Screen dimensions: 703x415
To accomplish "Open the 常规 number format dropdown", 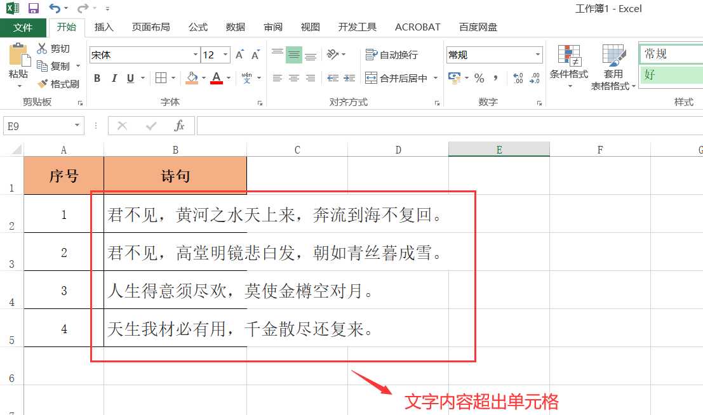I will pyautogui.click(x=537, y=55).
